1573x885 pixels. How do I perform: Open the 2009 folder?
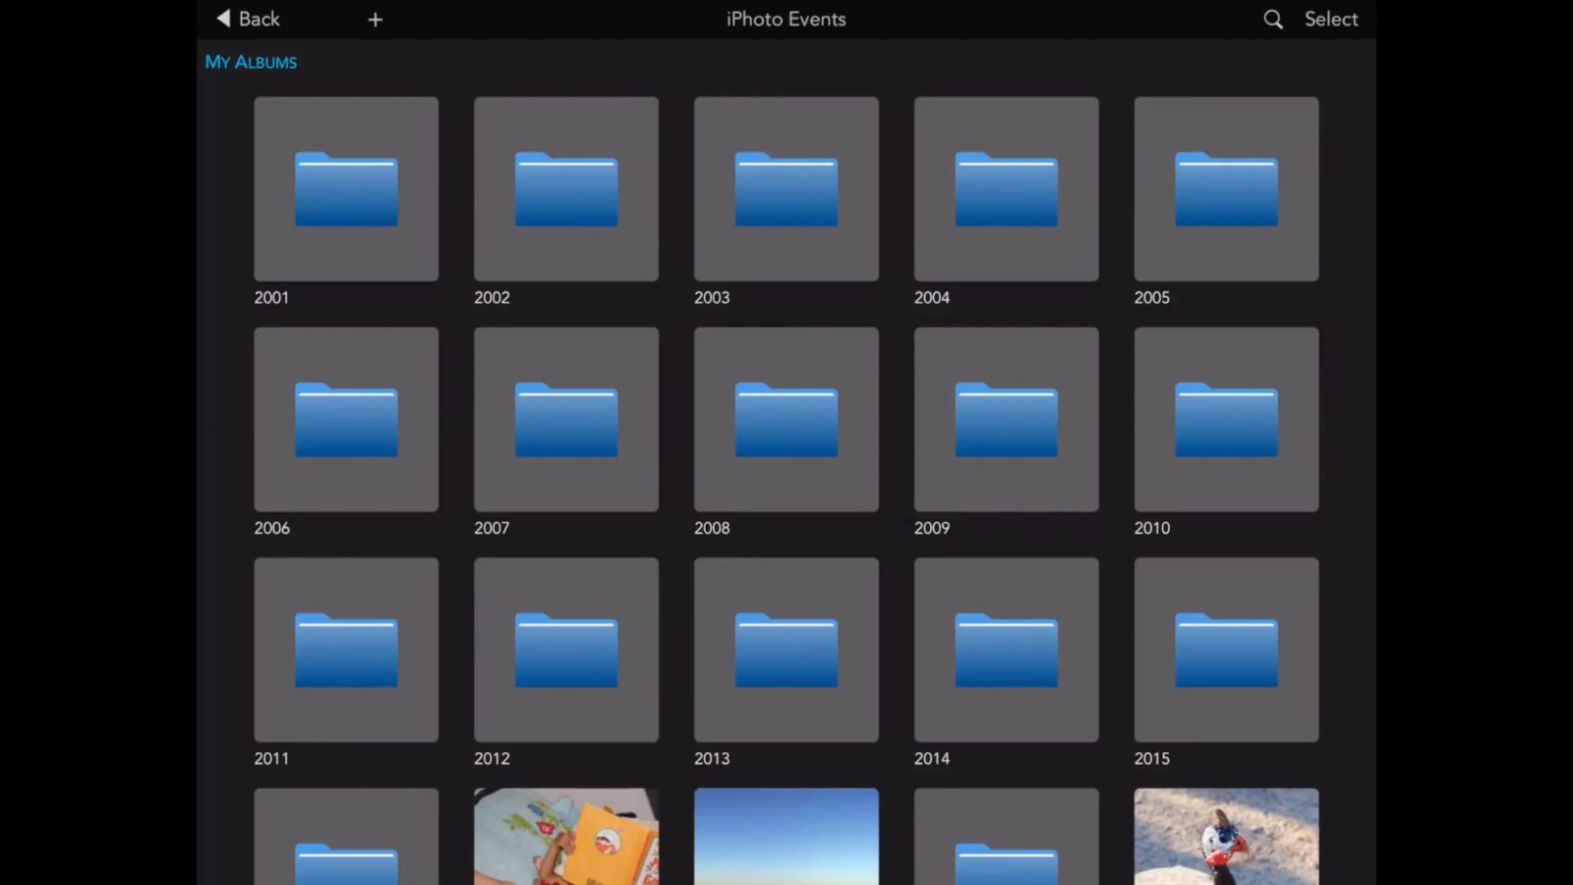1007,419
